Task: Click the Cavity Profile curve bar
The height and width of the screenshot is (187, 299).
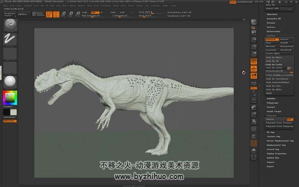Action: [x=279, y=75]
